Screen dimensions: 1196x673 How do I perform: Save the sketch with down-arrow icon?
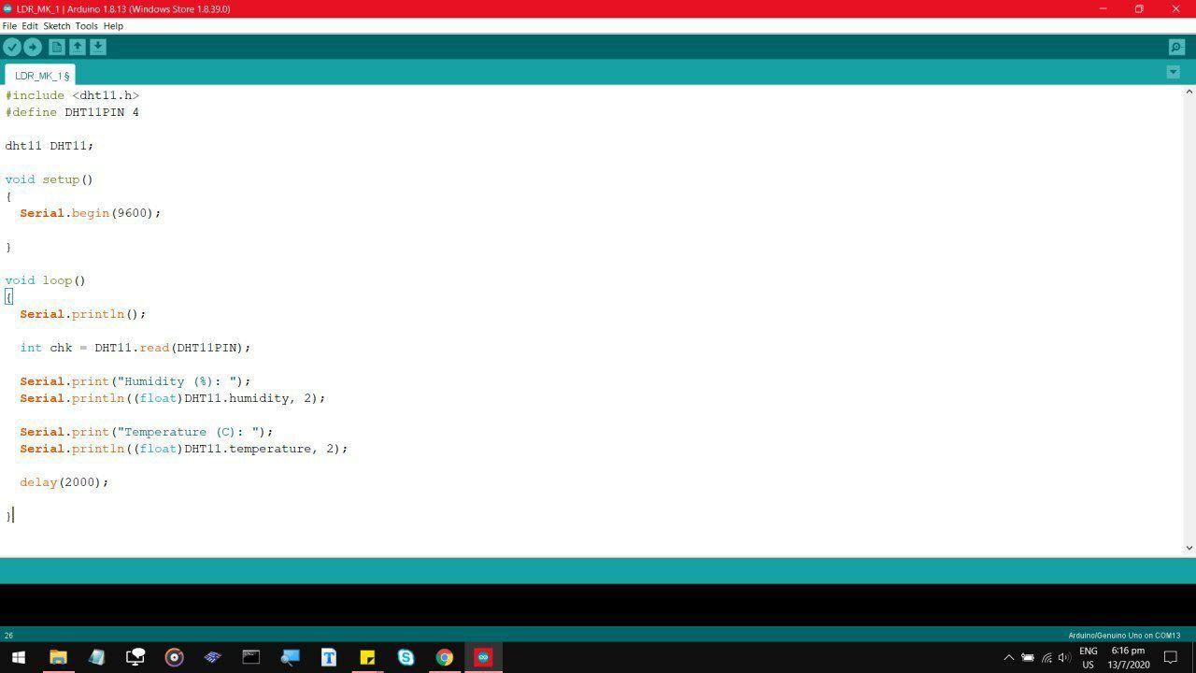(x=97, y=47)
